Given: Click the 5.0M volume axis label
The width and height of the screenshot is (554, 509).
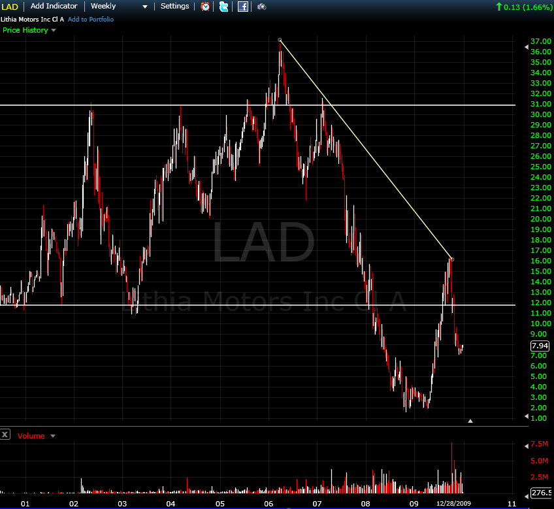Looking at the screenshot, I should click(x=540, y=461).
